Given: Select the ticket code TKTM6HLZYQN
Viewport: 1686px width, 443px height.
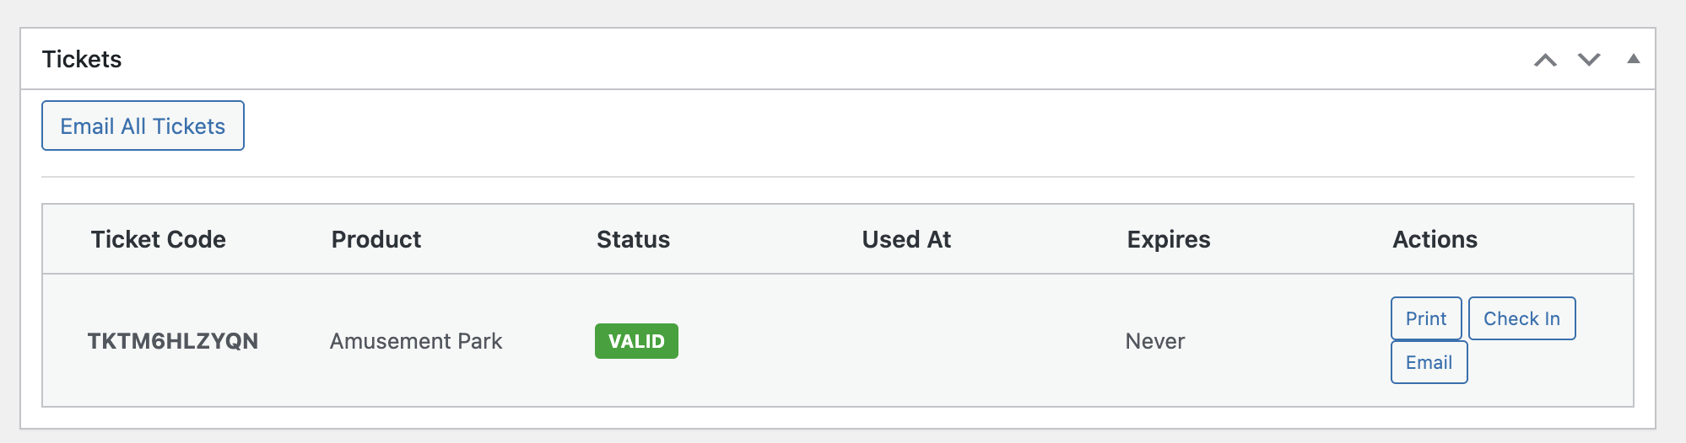Looking at the screenshot, I should pyautogui.click(x=173, y=341).
